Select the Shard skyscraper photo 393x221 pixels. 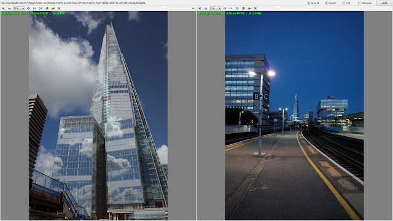pos(98,115)
